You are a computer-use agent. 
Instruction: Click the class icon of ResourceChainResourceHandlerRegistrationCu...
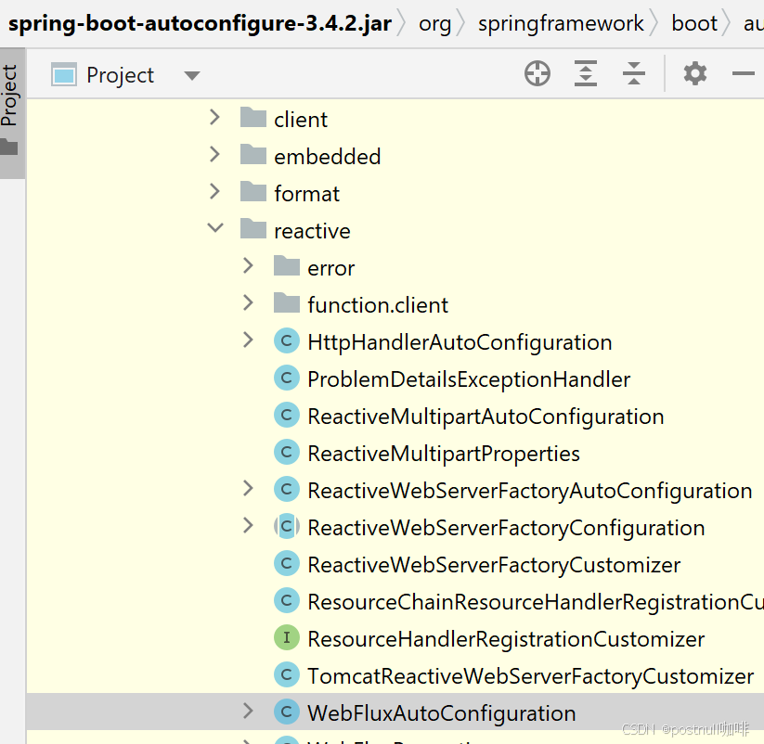tap(287, 600)
